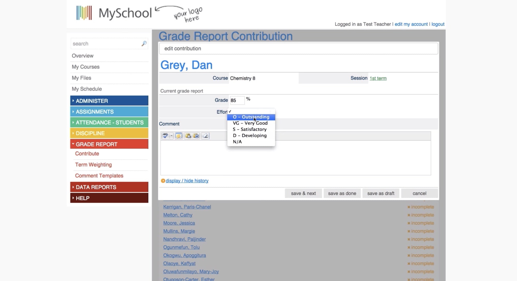Open the spell check language dropdown arrow
The height and width of the screenshot is (281, 517).
click(171, 136)
